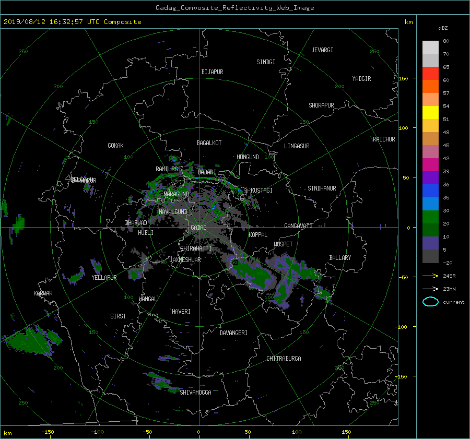Image resolution: width=470 pixels, height=439 pixels.
Task: Click the timestamp 2019/08/12 16:32:57 UTC Composite
Action: click(72, 22)
